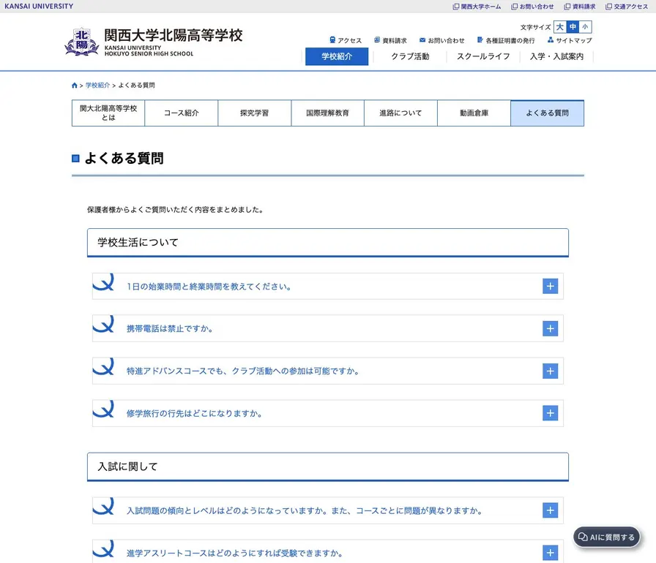656x563 pixels.
Task: Expand the 進学アスリートコース question plus button
Action: pos(550,553)
